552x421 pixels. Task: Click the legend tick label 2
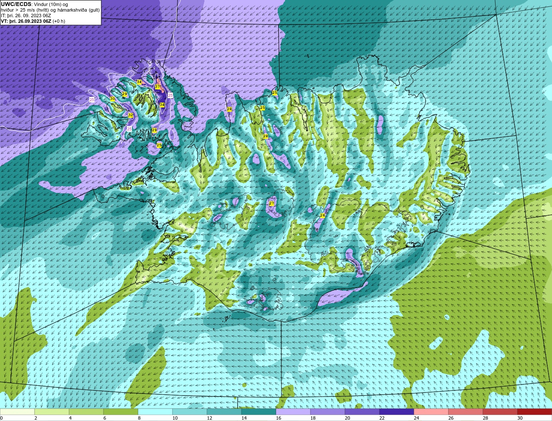click(x=35, y=418)
